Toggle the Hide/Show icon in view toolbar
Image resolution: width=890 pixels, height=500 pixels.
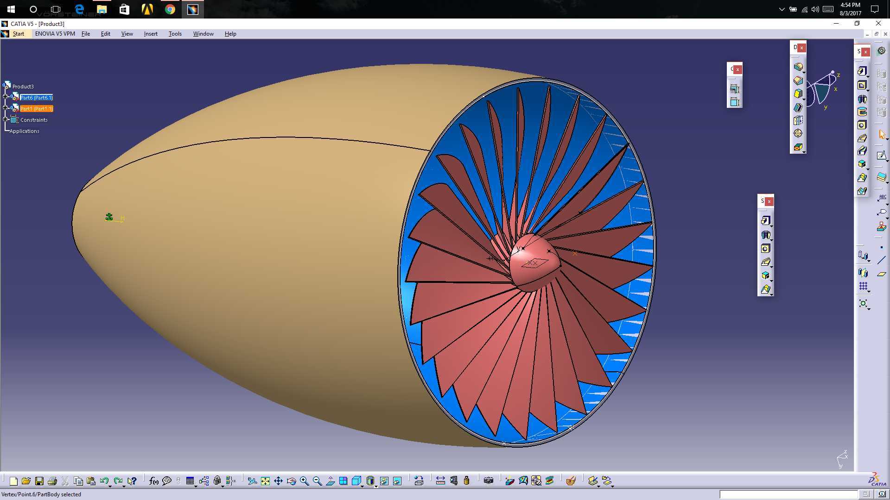tap(384, 481)
